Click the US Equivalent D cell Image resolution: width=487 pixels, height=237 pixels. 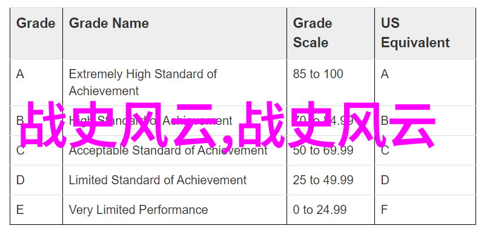click(425, 180)
